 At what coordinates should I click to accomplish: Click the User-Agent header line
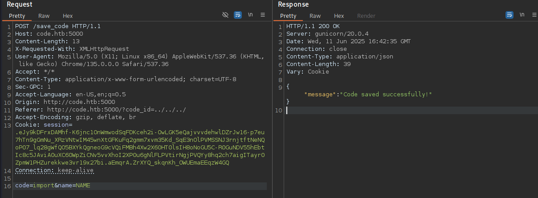click(140, 60)
